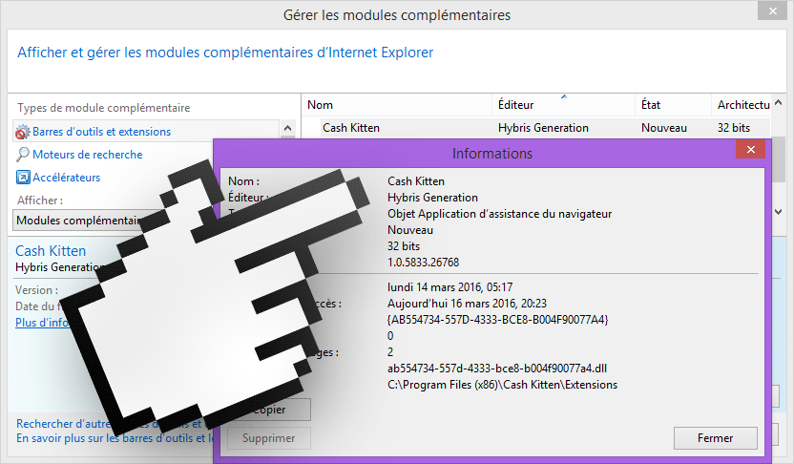794x464 pixels.
Task: Select Moteurs de recherche type
Action: 88,155
